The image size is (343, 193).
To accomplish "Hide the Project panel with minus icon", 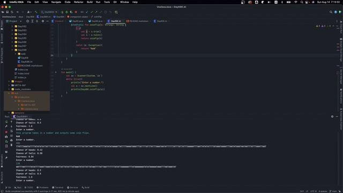I will pos(48,21).
